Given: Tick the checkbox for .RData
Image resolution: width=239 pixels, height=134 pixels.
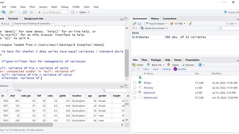Looking at the screenshot, I should click(134, 83).
